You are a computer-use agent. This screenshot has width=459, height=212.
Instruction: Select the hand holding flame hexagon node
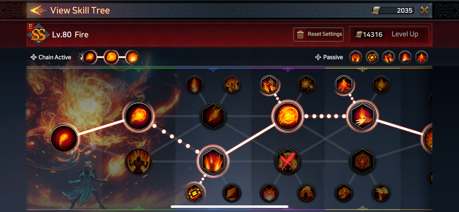362,116
